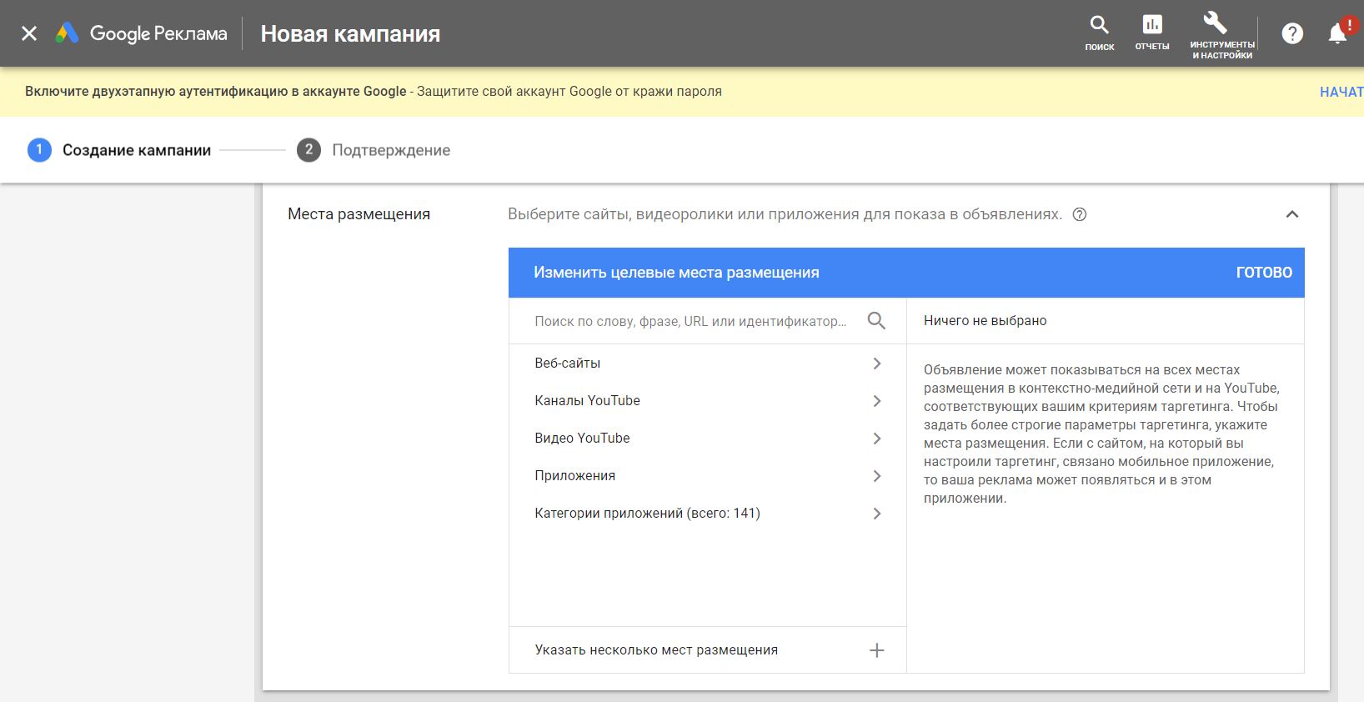Open the help question mark icon

pyautogui.click(x=1292, y=33)
